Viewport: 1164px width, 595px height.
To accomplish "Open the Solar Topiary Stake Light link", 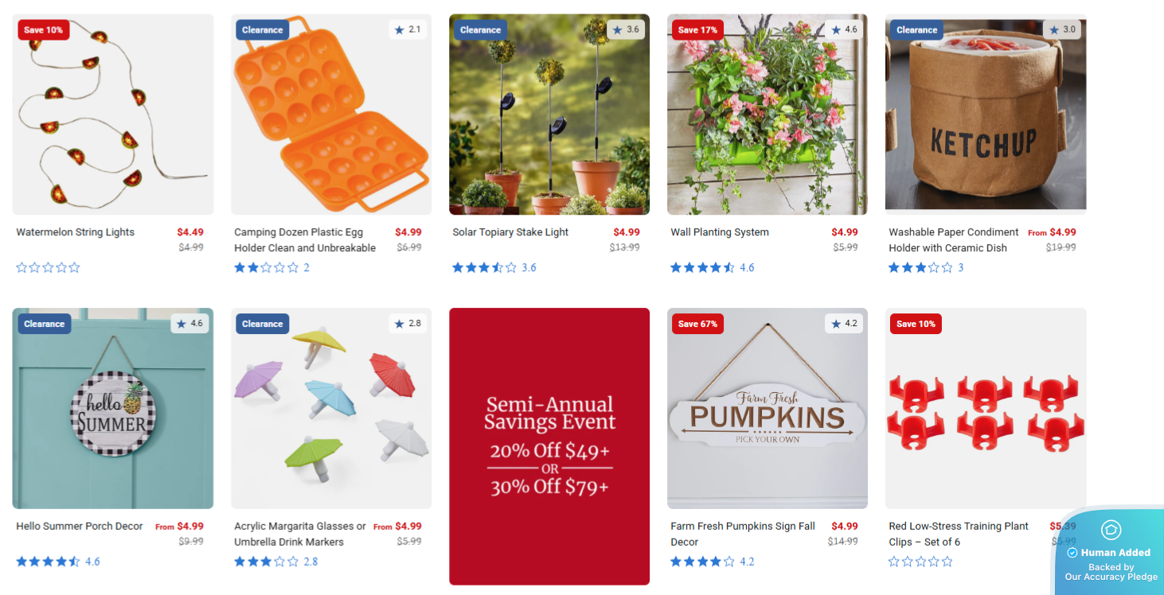I will tap(510, 232).
